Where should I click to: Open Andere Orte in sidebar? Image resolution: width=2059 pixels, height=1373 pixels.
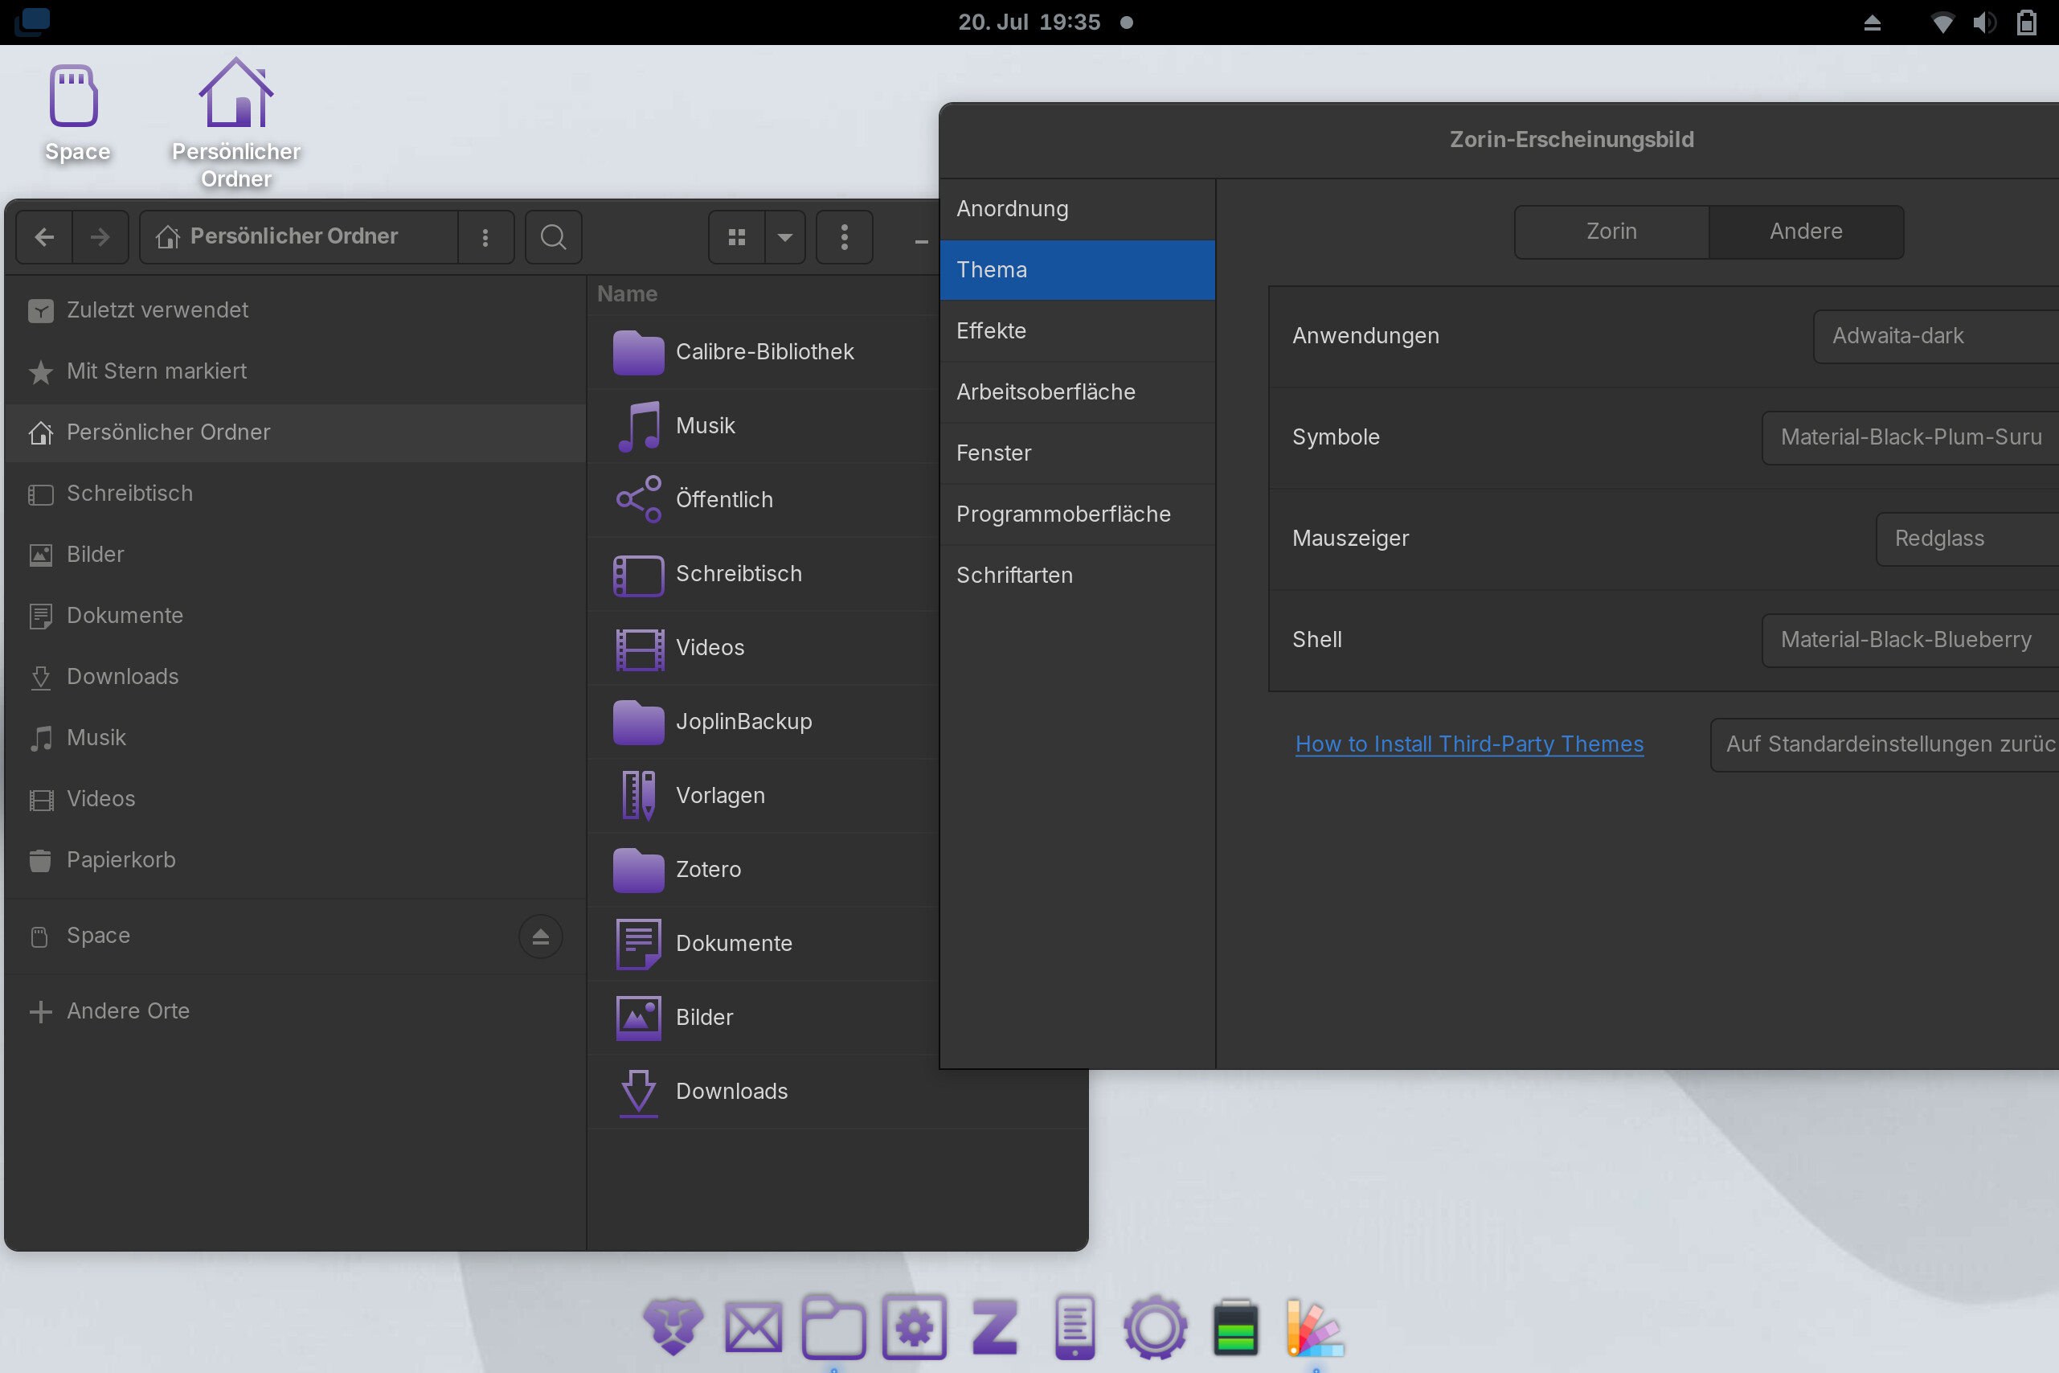click(x=295, y=1011)
